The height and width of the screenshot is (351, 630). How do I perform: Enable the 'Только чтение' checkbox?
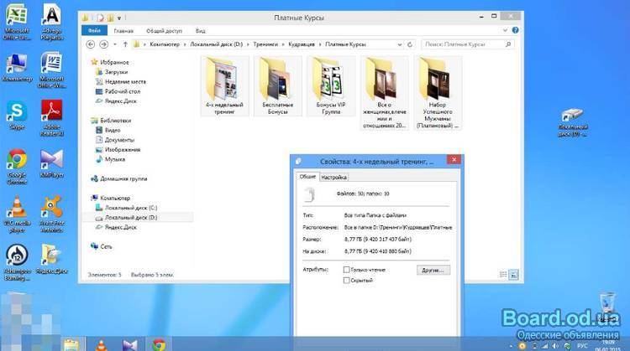(347, 270)
